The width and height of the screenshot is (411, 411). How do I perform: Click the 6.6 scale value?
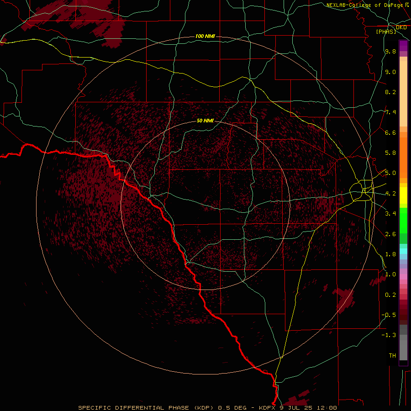point(390,132)
